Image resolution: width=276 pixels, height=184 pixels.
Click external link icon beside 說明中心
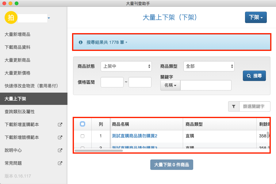coord(60,150)
